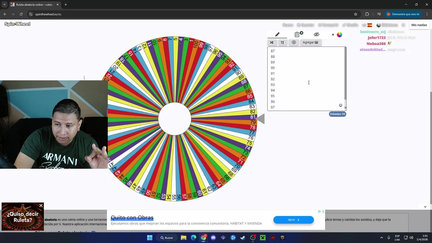Open the Biblioteca wheel library
The height and width of the screenshot is (243, 432).
[387, 25]
